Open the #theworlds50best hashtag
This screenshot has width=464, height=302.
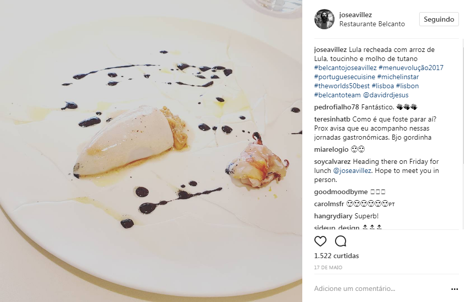pyautogui.click(x=342, y=86)
